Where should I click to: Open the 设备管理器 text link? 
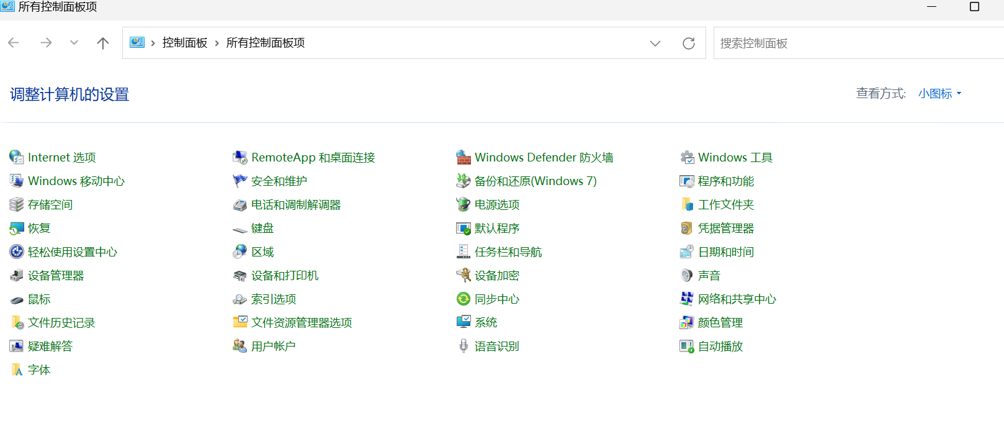coord(56,276)
